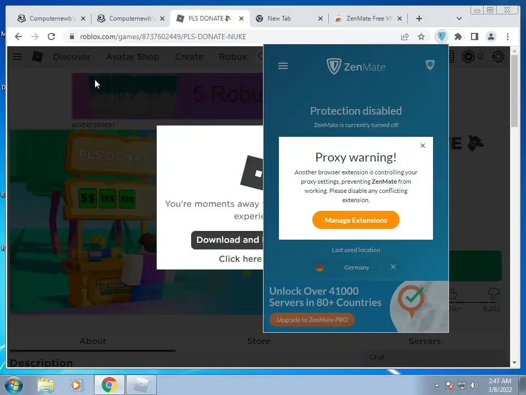The height and width of the screenshot is (395, 526).
Task: Close the PLS DONATE tab
Action: 241,19
